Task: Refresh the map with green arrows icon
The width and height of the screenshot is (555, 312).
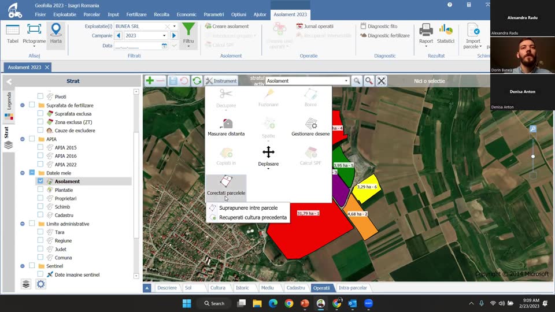Action: [197, 81]
